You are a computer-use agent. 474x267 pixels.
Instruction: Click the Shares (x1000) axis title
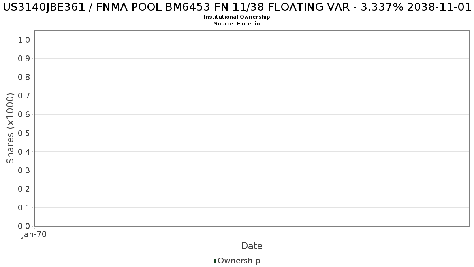click(x=11, y=128)
